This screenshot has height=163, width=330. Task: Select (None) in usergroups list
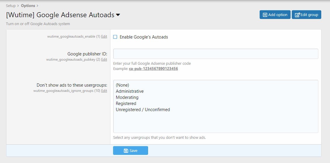click(x=216, y=85)
